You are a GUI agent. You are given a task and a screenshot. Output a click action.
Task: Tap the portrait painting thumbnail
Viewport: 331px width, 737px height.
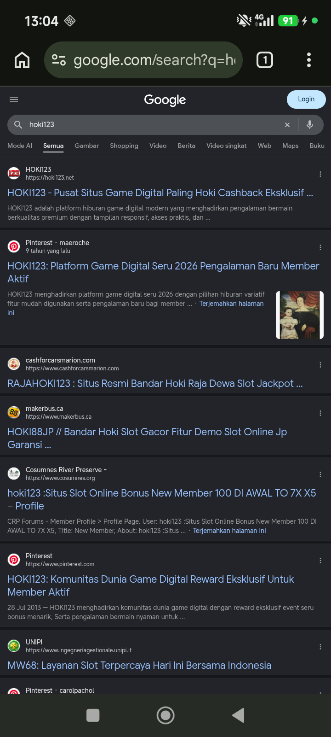click(300, 315)
